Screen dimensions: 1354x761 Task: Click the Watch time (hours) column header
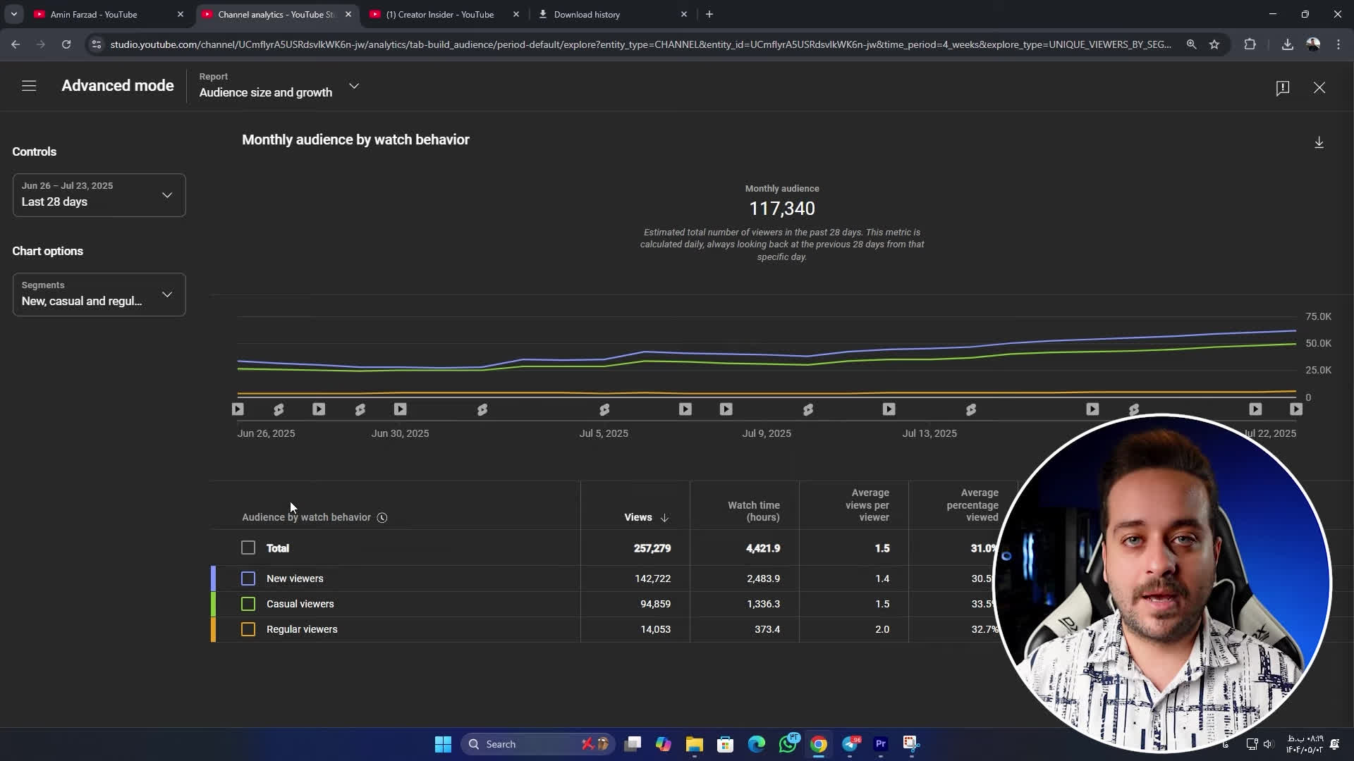pyautogui.click(x=753, y=512)
